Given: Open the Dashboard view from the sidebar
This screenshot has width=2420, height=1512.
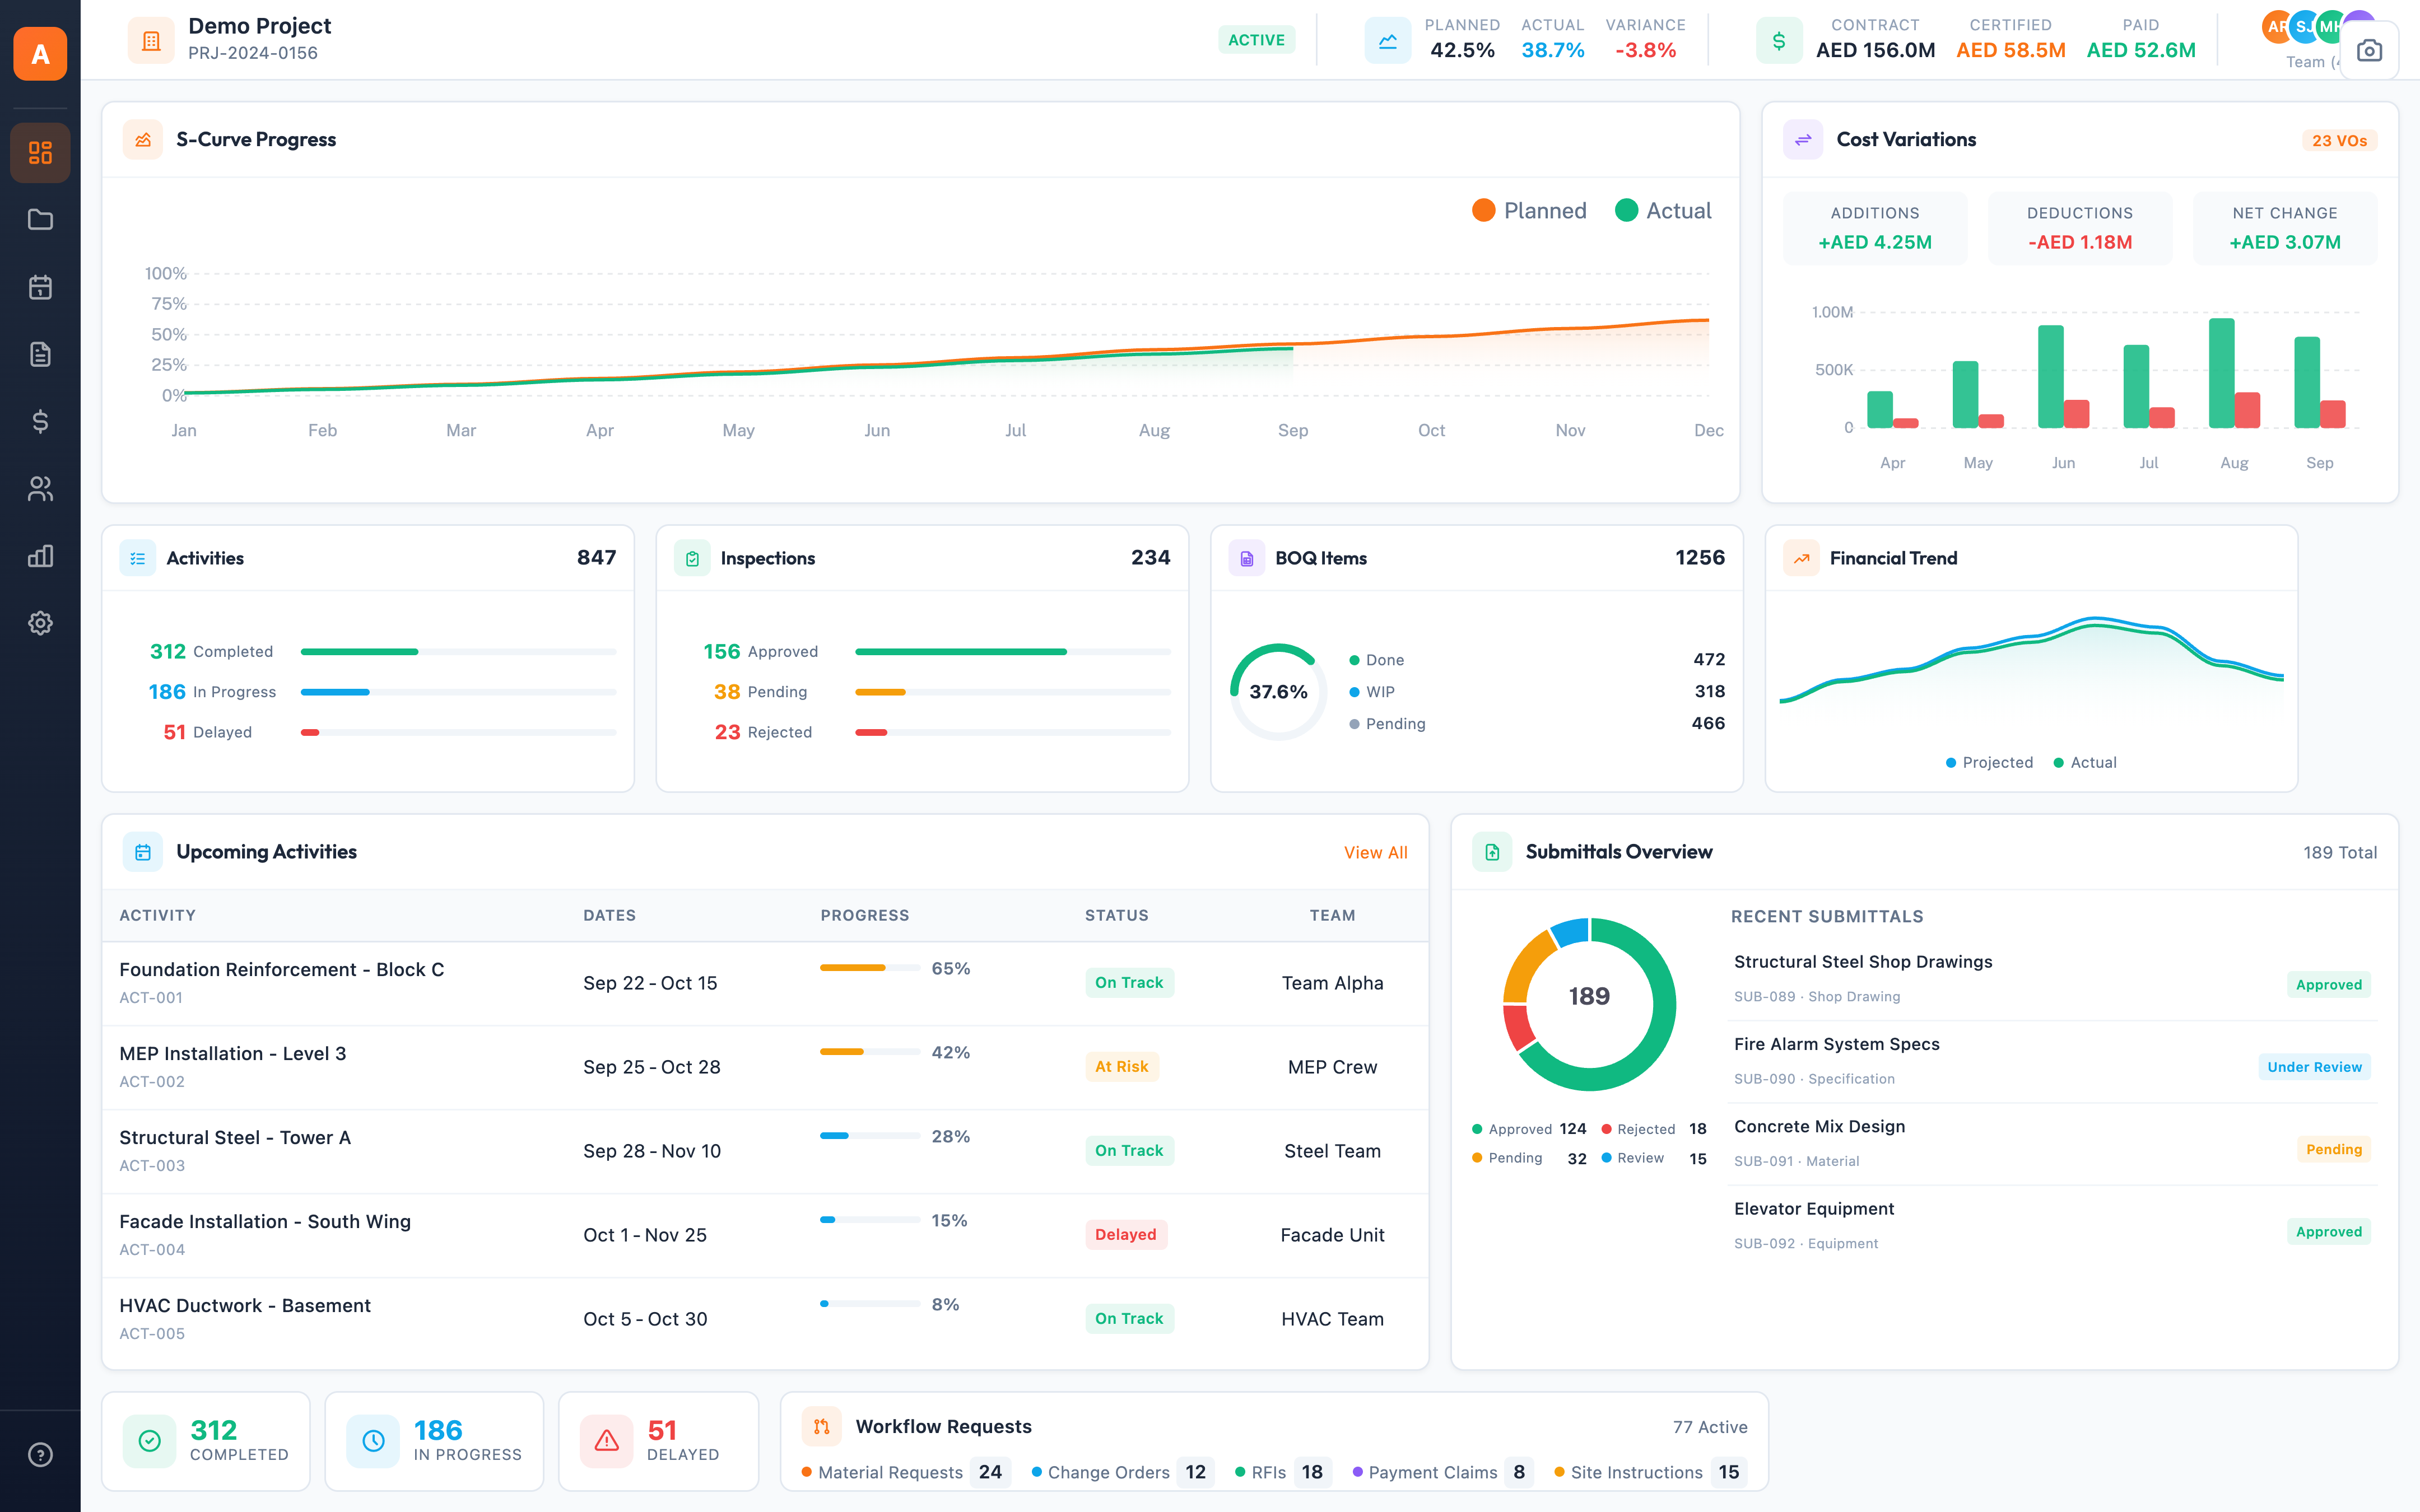Looking at the screenshot, I should click(40, 152).
